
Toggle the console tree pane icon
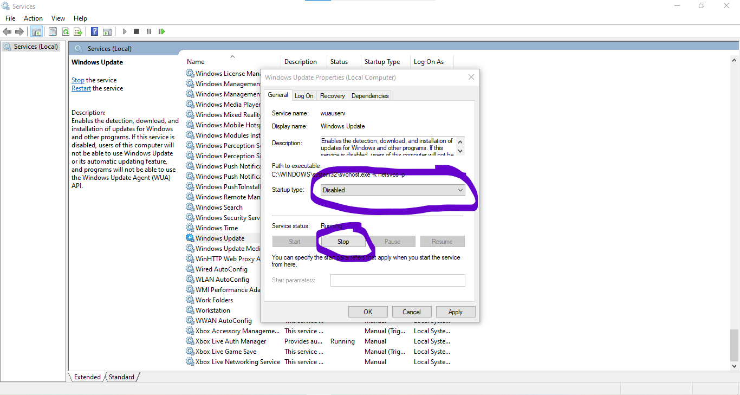tap(36, 31)
